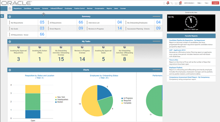Toggle New York series in chart legend

60,97
